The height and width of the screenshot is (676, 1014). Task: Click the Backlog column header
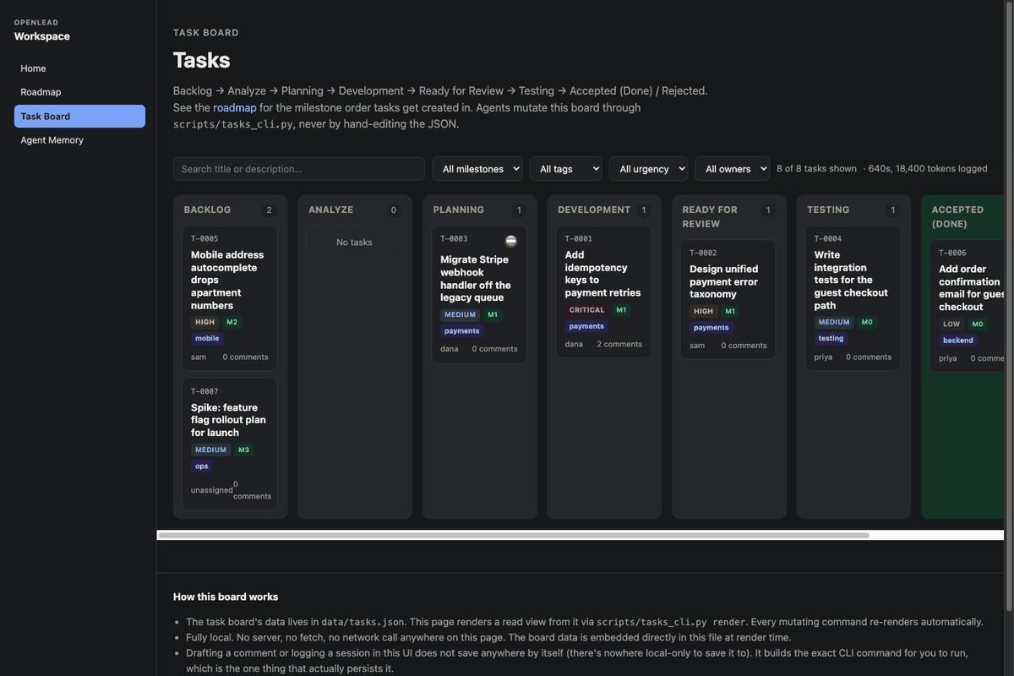click(207, 210)
